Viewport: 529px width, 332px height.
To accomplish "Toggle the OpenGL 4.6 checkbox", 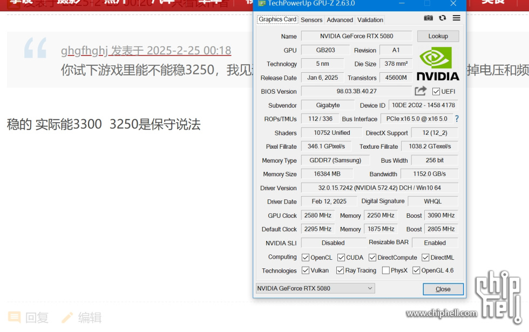I will point(416,271).
